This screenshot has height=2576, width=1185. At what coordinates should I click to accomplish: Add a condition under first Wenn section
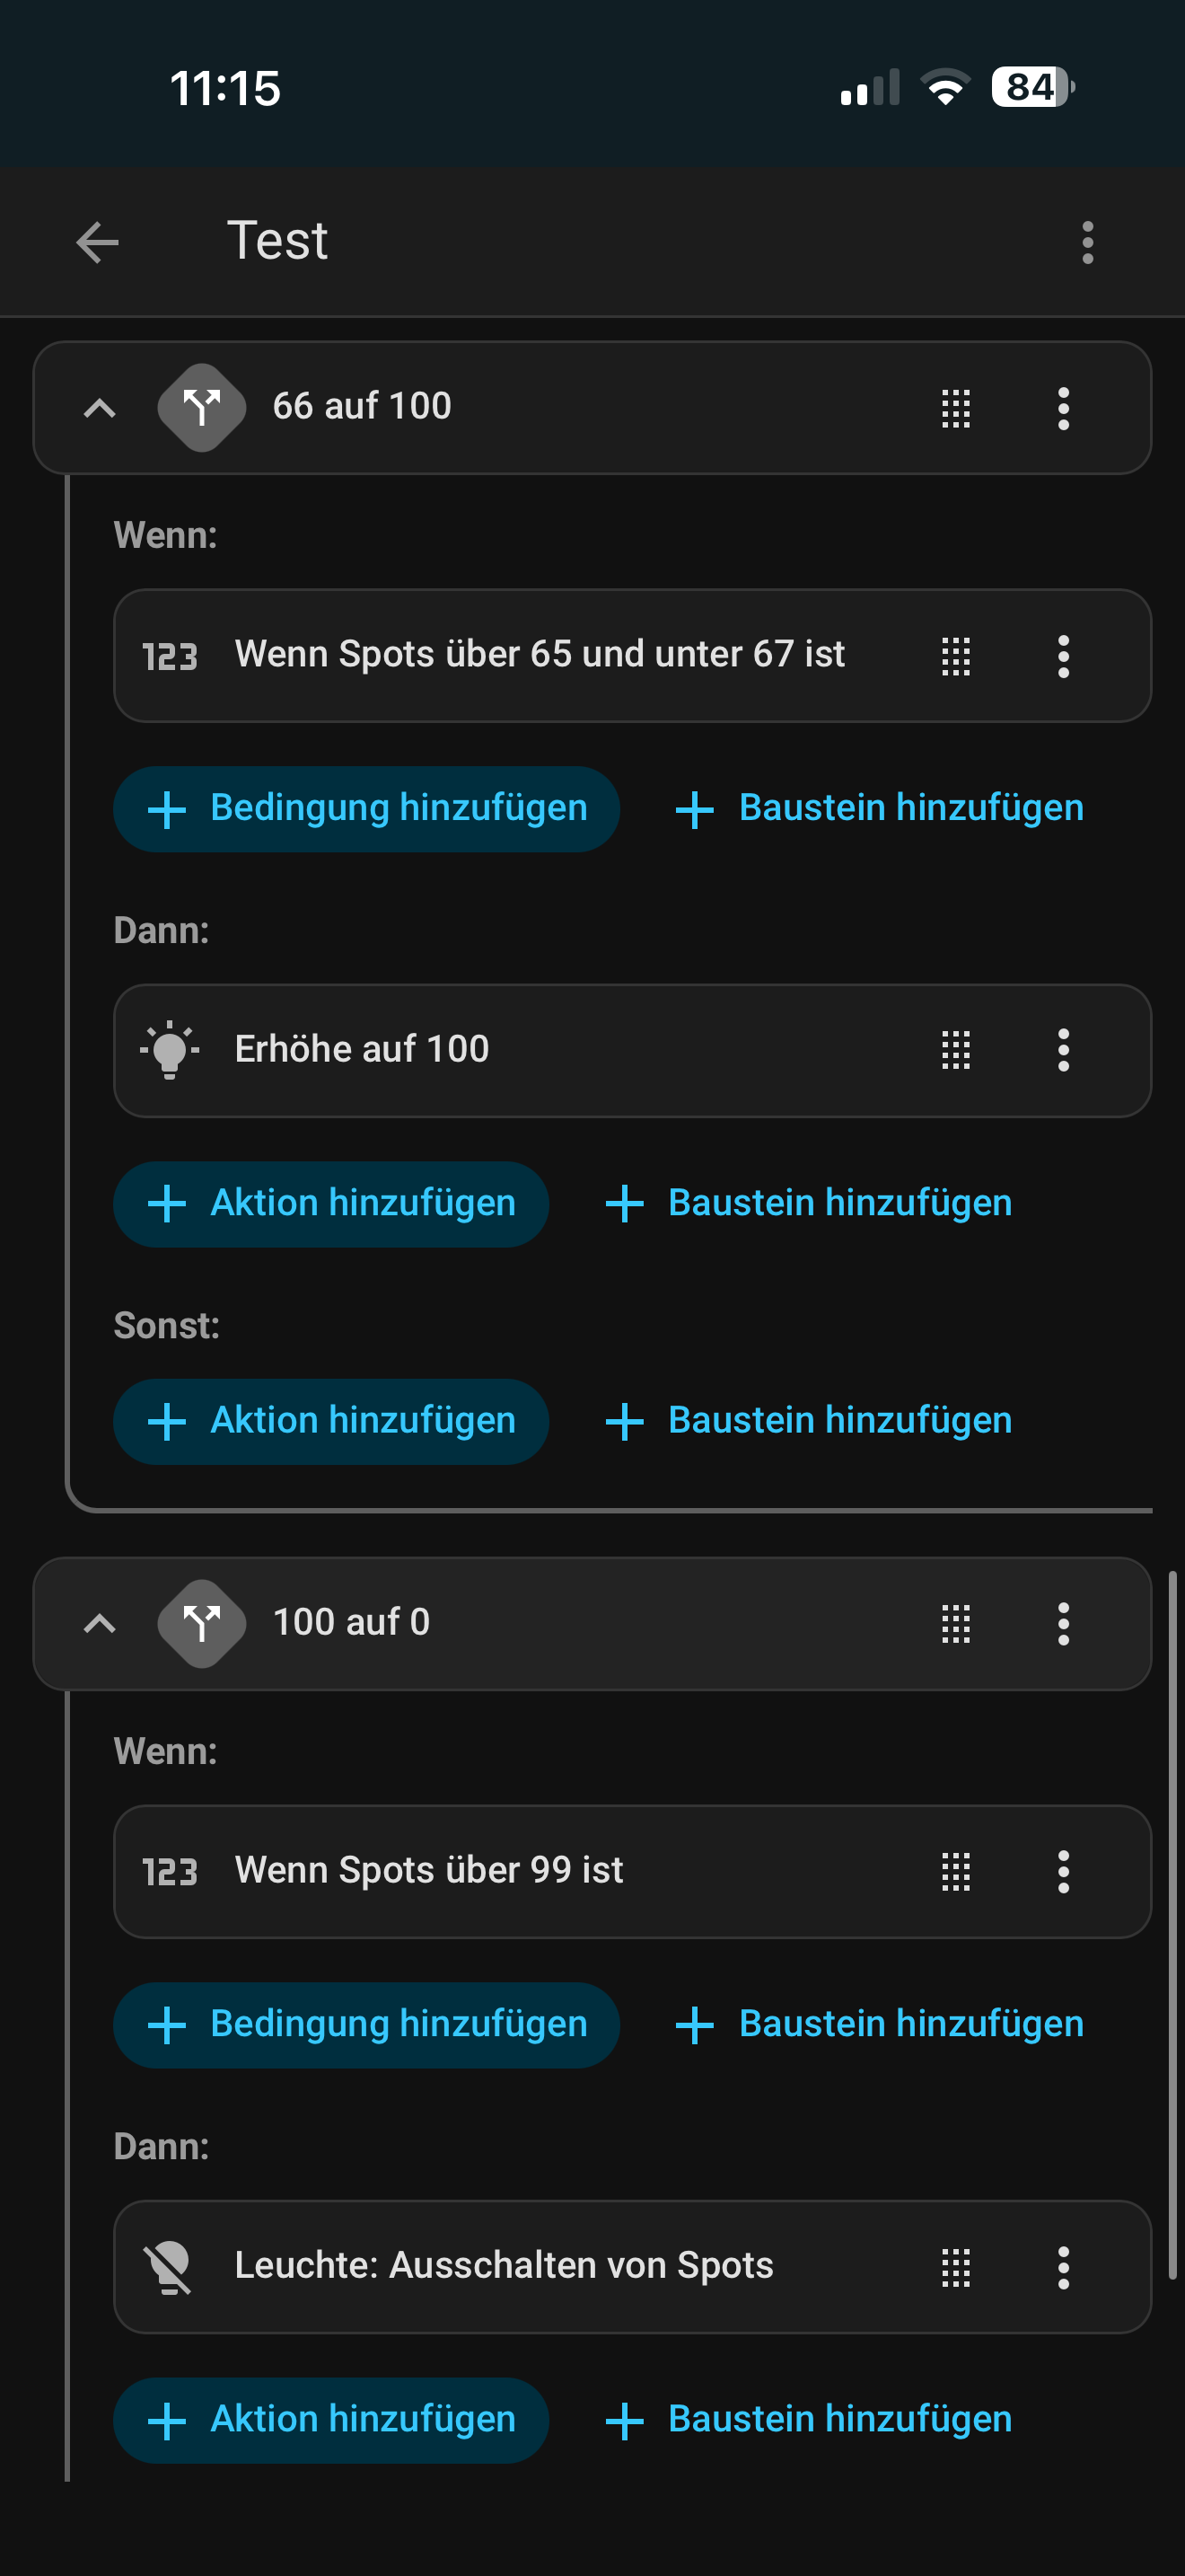coord(365,808)
